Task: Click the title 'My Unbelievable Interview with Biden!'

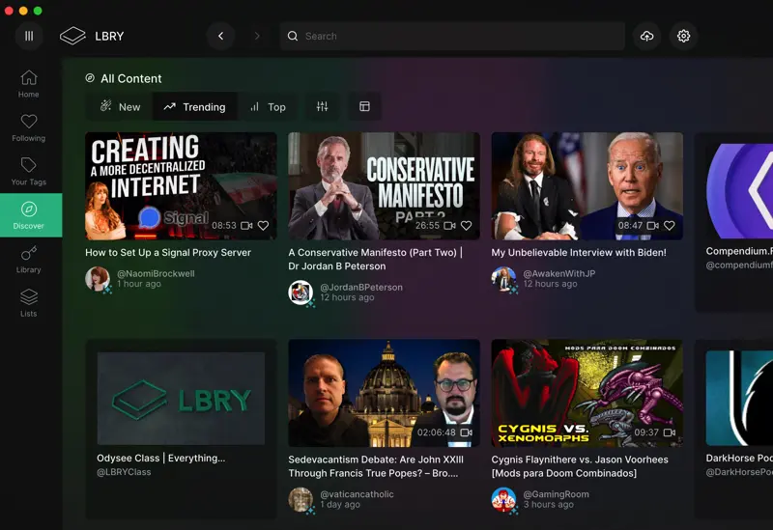Action: (x=579, y=252)
